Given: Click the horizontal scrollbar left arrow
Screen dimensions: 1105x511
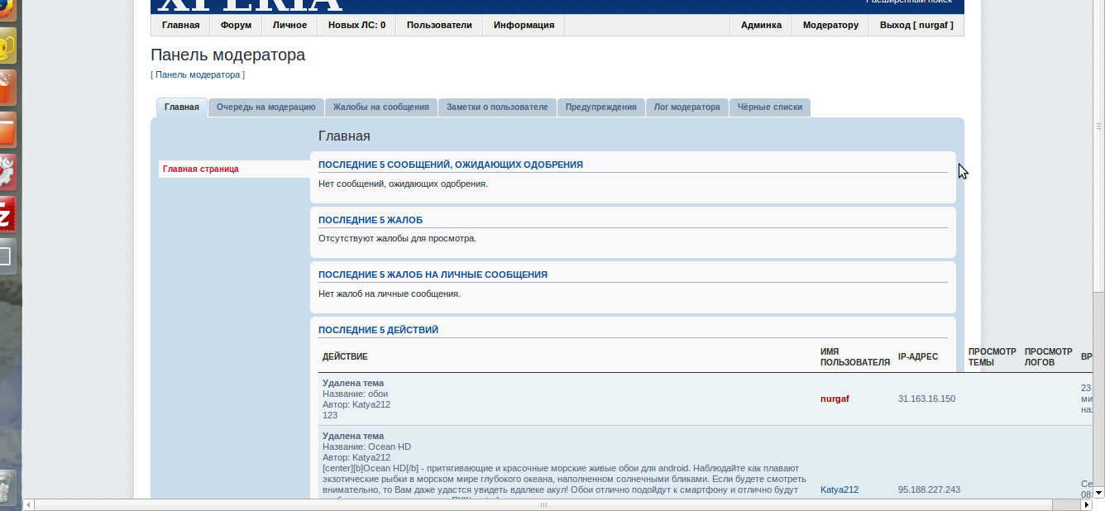Looking at the screenshot, I should click(x=28, y=504).
